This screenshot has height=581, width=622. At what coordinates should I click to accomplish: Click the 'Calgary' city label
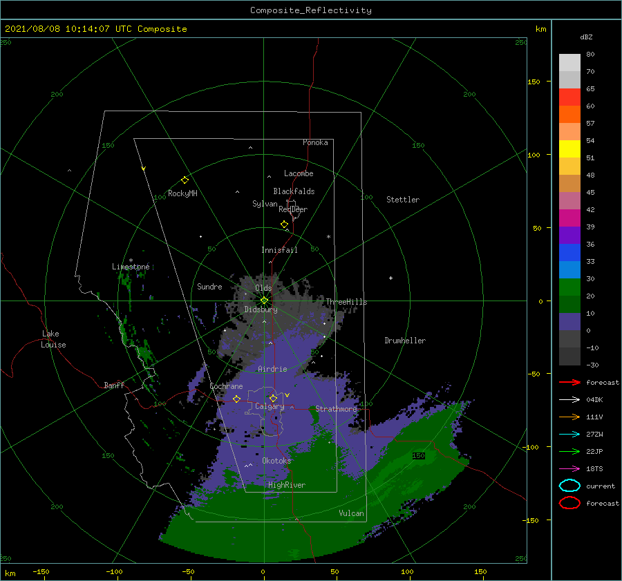pyautogui.click(x=270, y=406)
